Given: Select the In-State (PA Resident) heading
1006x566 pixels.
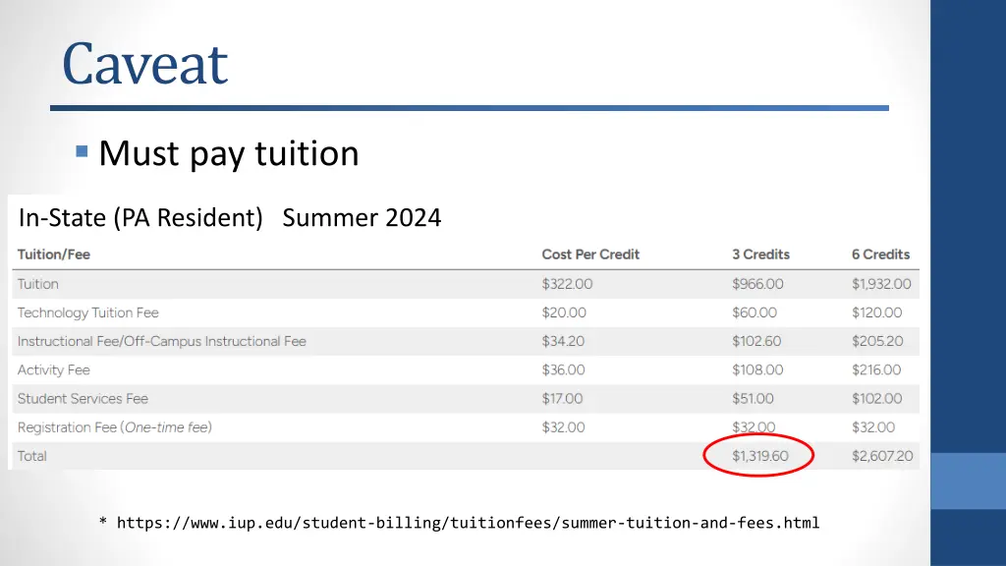Looking at the screenshot, I should [x=140, y=217].
